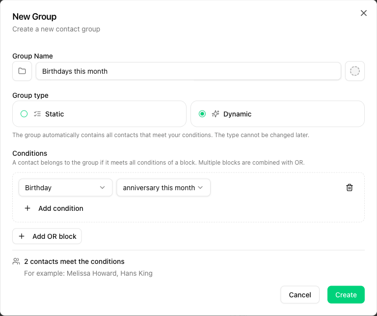Close the New Group dialog
The image size is (377, 316).
[x=364, y=13]
